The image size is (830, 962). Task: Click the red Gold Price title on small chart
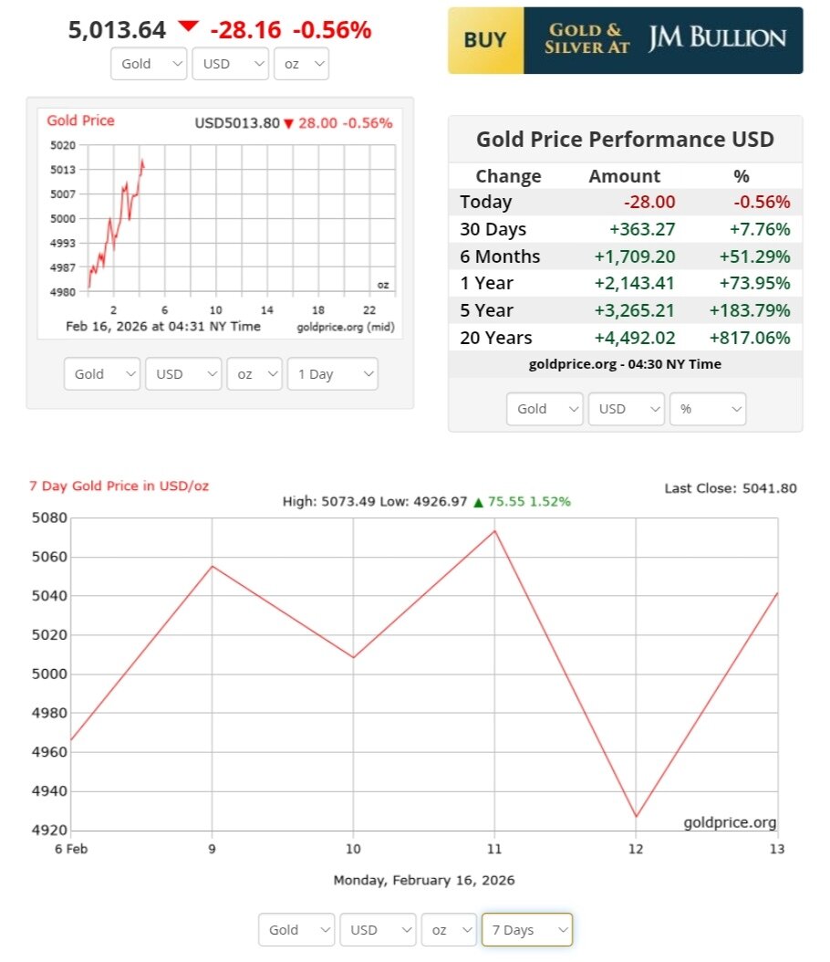80,120
